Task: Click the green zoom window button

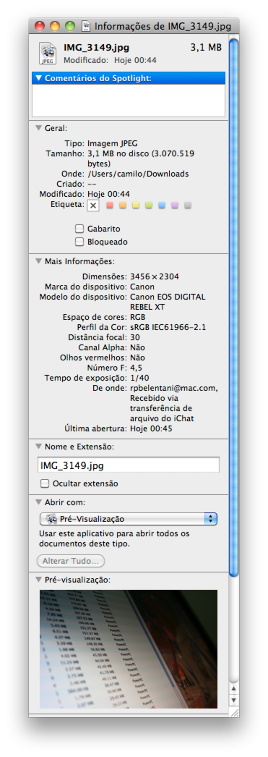Action: 70,26
